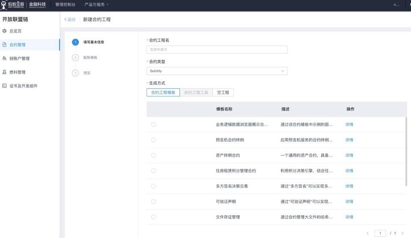The height and width of the screenshot is (238, 411).
Task: Open 详情 for 文件存证管理 row
Action: [x=349, y=217]
